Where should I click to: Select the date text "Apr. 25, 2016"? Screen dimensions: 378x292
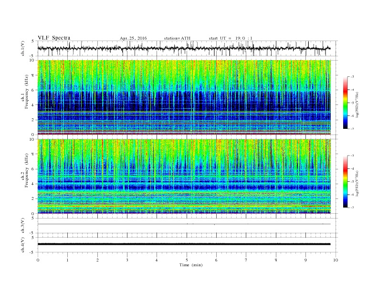(133, 38)
